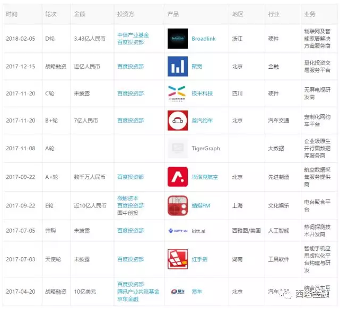
Task: Select the region cell 四川
Action: point(237,94)
